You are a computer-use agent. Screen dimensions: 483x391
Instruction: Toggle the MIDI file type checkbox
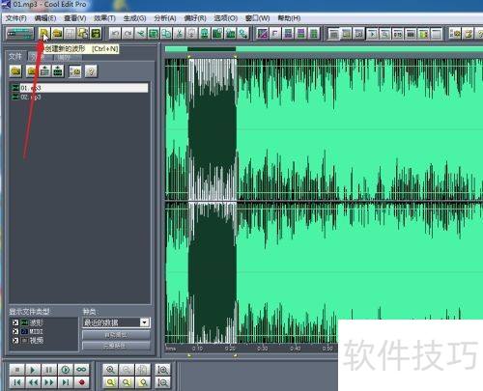(15, 331)
